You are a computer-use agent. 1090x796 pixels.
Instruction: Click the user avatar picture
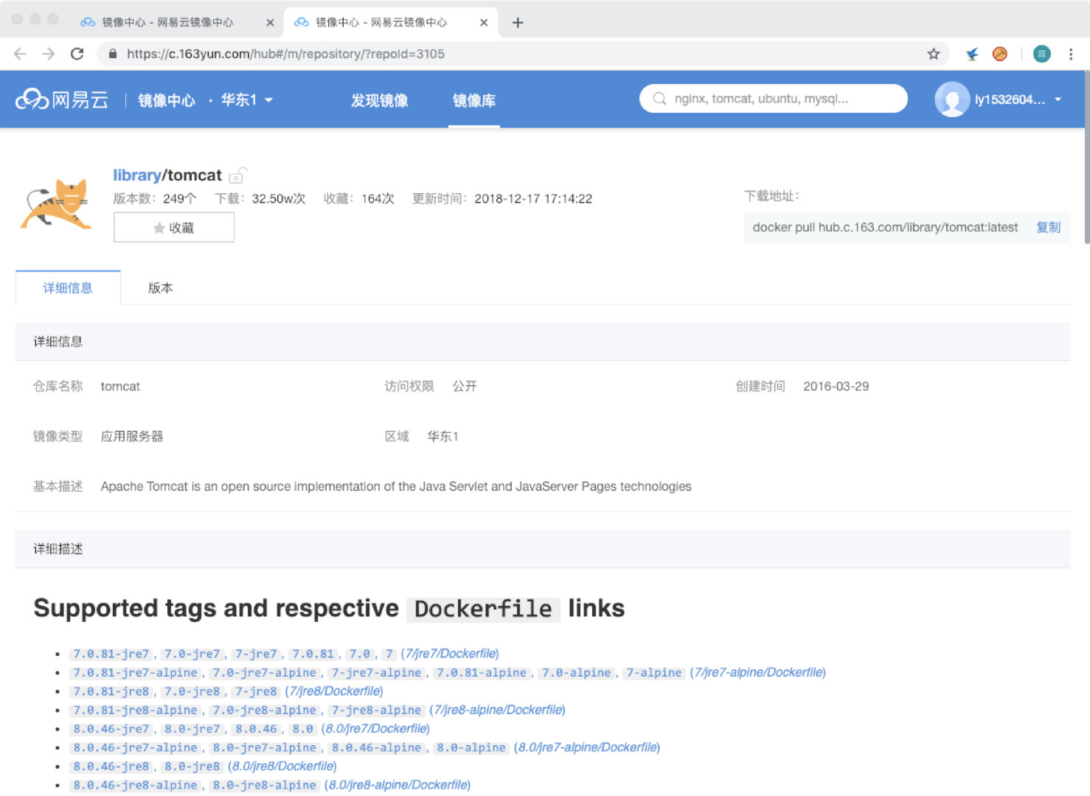(x=952, y=99)
